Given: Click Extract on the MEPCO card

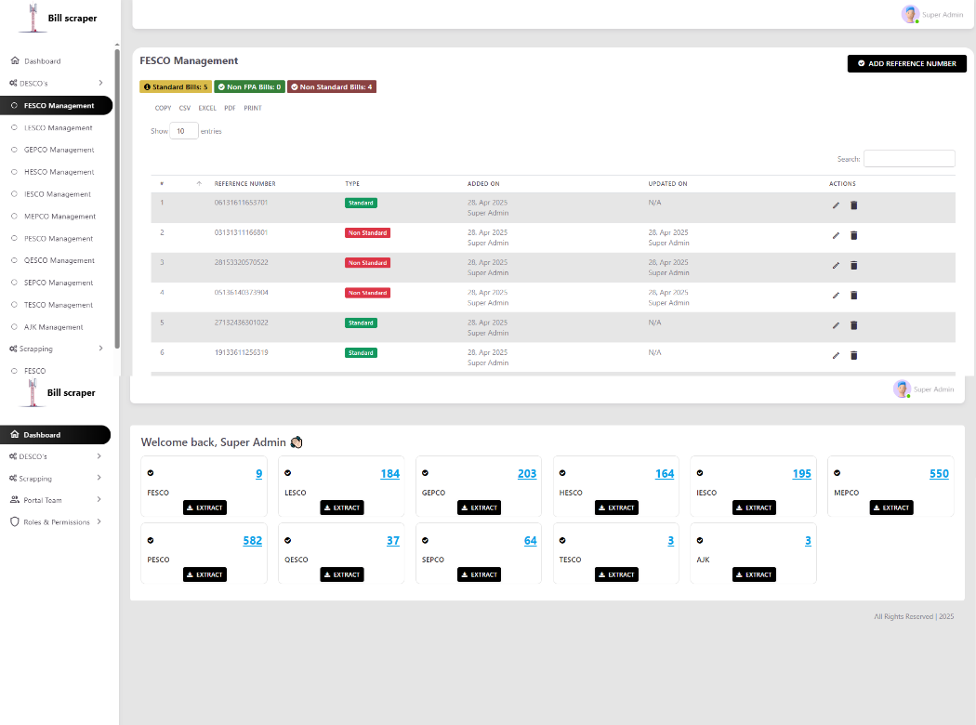Looking at the screenshot, I should 891,507.
